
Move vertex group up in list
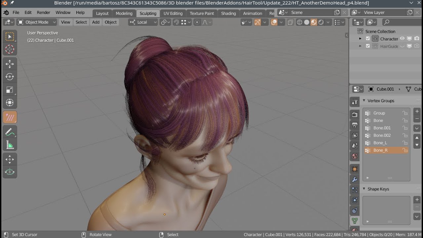417,138
